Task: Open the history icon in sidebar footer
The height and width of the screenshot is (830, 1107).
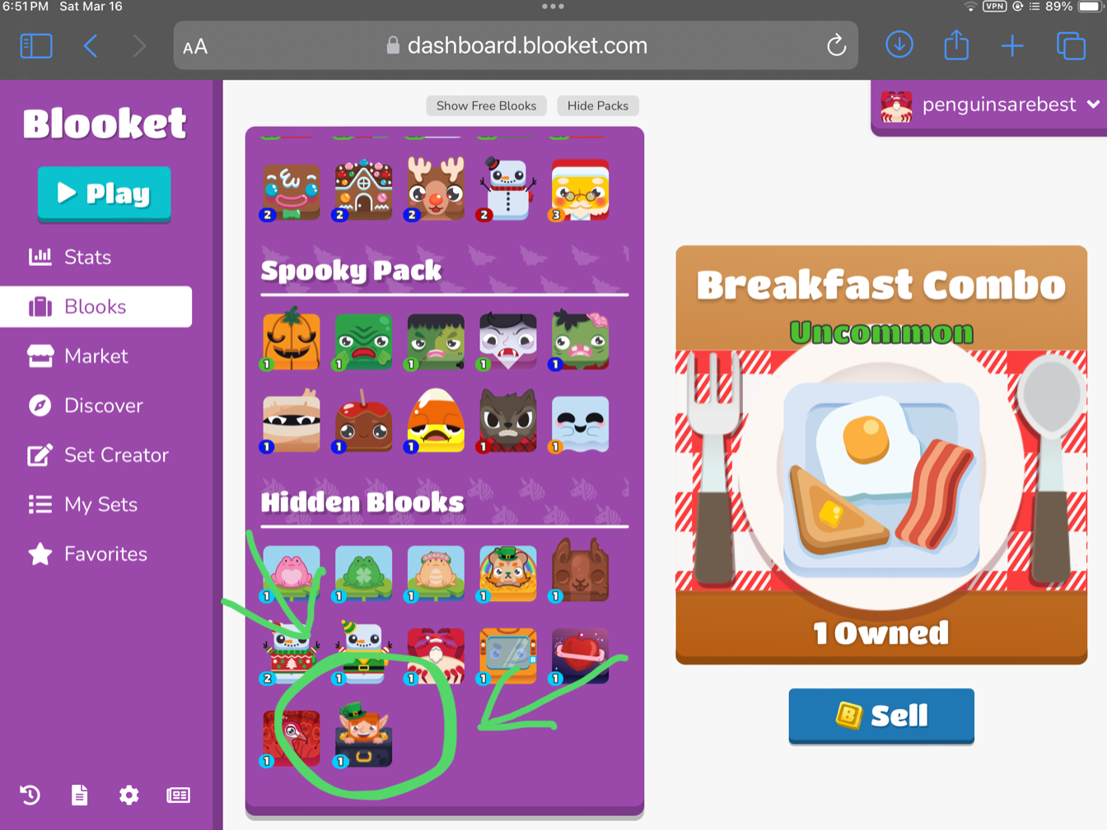Action: 30,795
